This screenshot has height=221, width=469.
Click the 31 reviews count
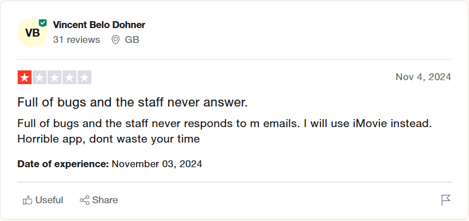[x=76, y=40]
